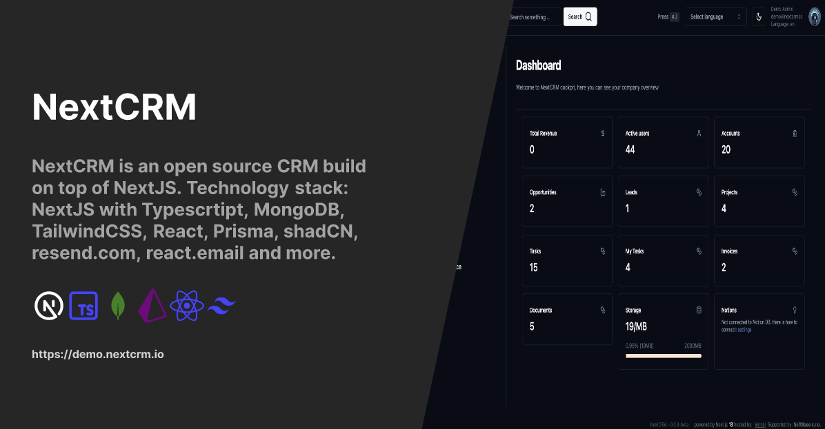Click the Invoices card icon
This screenshot has height=429, width=825.
coord(795,251)
